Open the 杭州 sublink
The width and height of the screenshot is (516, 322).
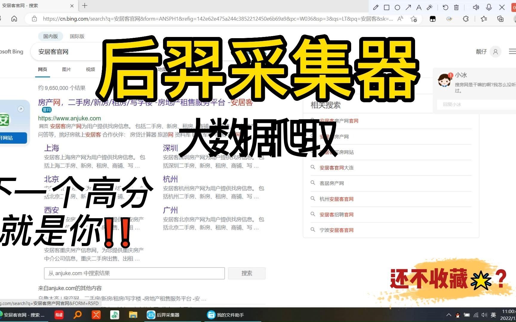[170, 179]
